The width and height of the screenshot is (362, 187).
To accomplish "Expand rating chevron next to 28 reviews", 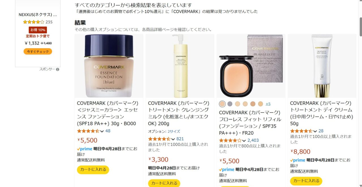I will click(315, 131).
